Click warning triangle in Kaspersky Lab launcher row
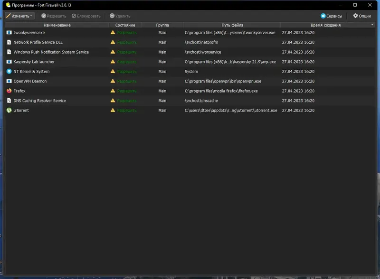Image resolution: width=380 pixels, height=279 pixels. [x=113, y=62]
